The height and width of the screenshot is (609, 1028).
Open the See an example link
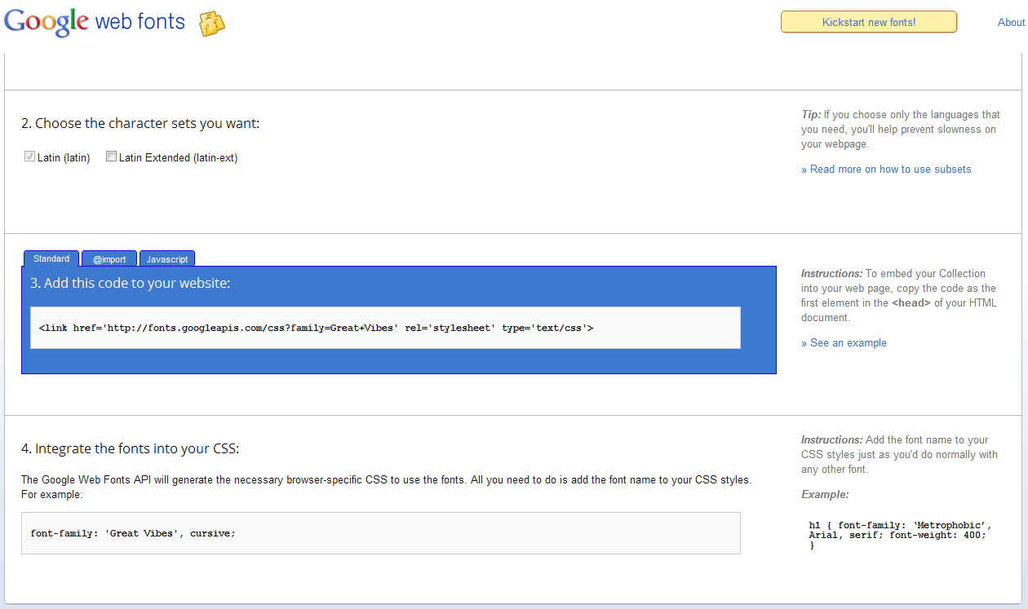pos(844,343)
